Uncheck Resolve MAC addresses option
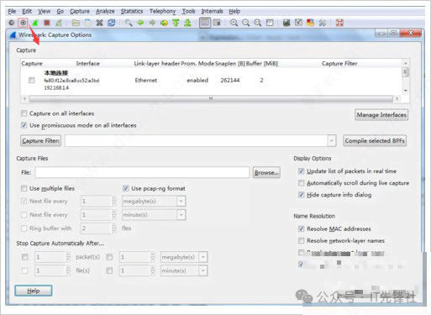Screen dimensions: 431x315 pyautogui.click(x=301, y=228)
